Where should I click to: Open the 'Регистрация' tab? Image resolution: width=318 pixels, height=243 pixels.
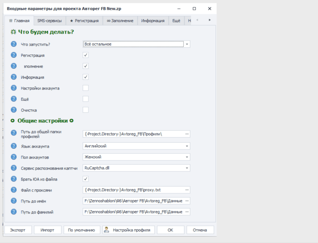click(x=84, y=21)
